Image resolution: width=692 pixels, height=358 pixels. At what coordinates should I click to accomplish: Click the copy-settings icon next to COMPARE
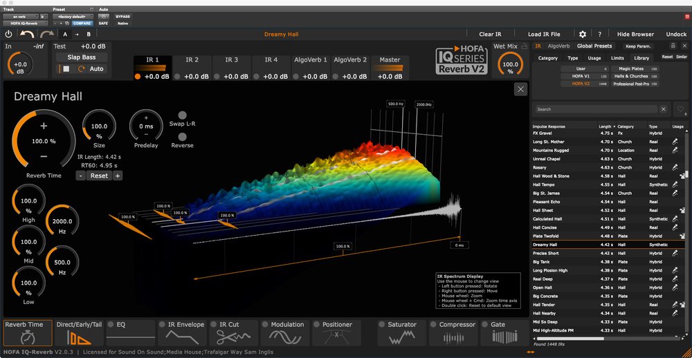[67, 23]
